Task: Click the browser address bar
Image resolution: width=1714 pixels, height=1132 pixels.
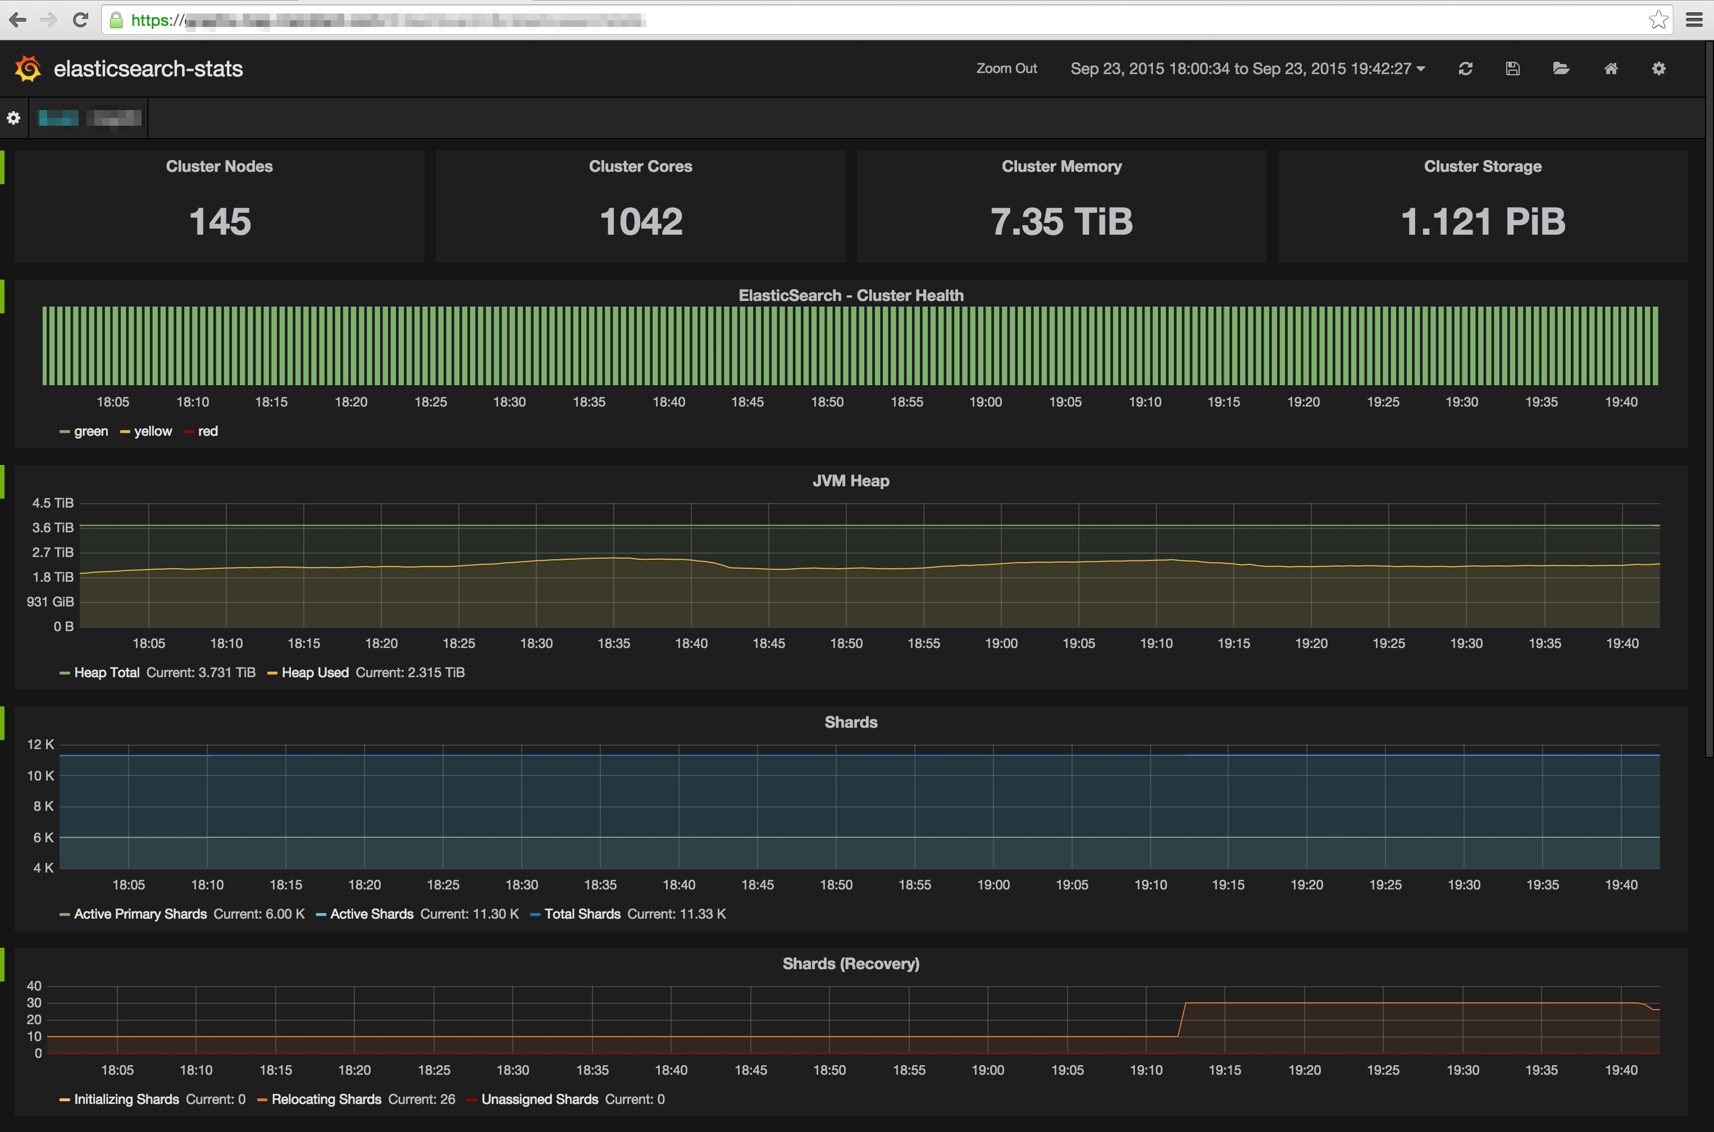Action: pyautogui.click(x=867, y=20)
